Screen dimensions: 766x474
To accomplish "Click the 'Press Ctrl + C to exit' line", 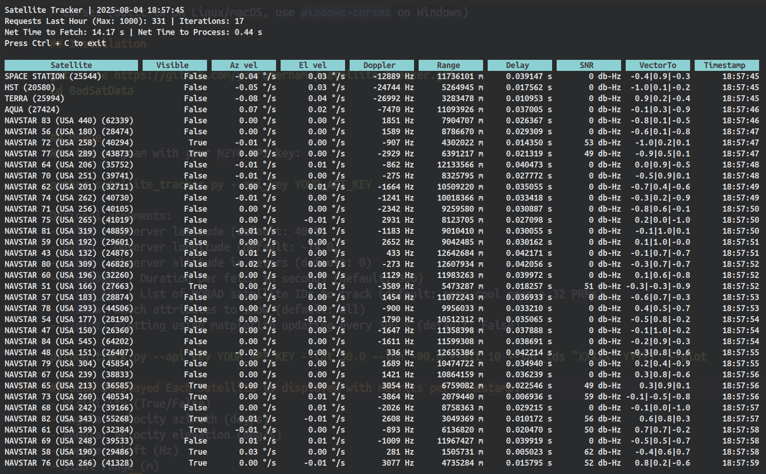I will coord(55,43).
